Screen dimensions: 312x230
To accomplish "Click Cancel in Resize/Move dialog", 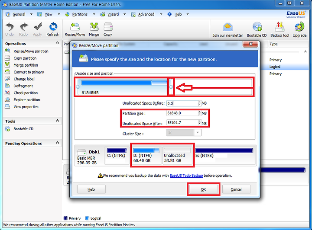I will 236,189.
